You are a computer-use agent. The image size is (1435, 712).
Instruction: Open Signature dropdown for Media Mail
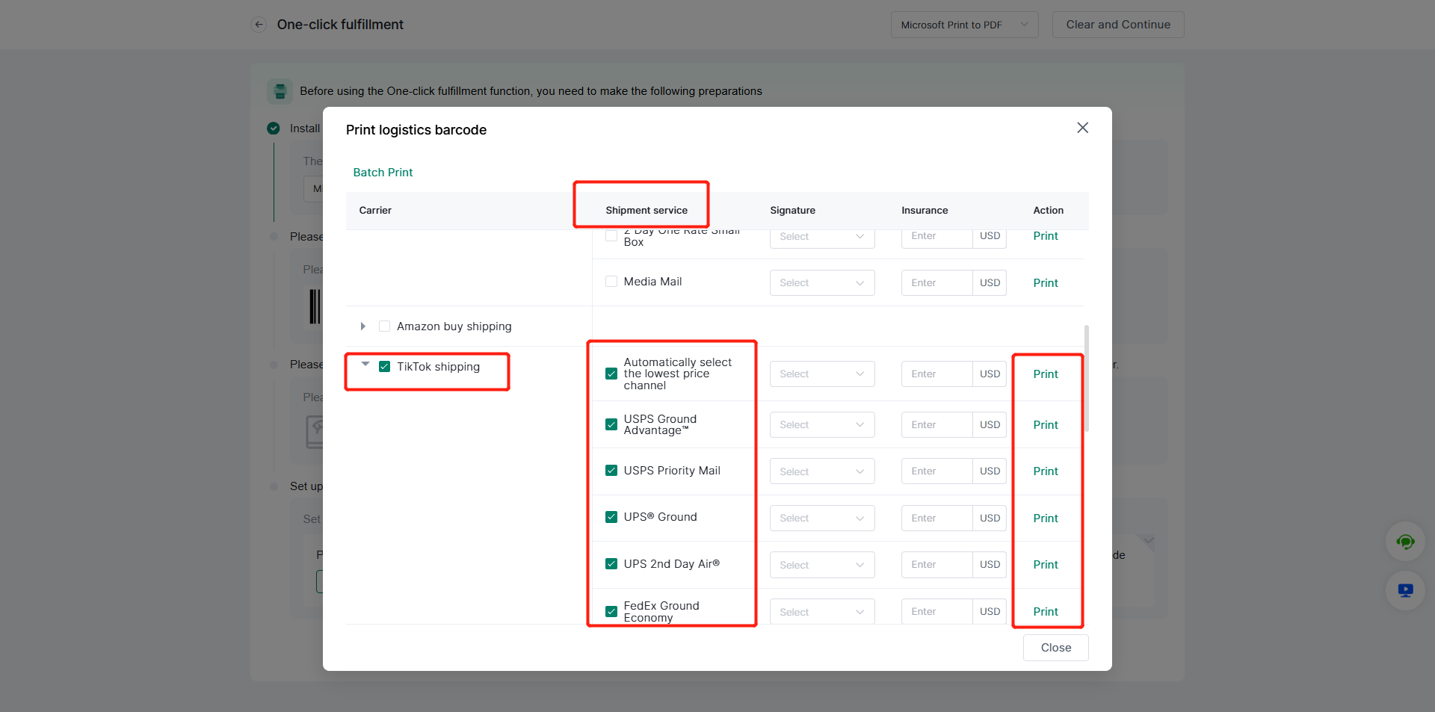pos(822,283)
